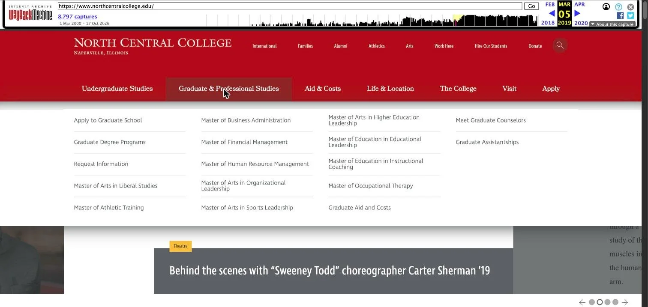Click the Alumni top link
The height and width of the screenshot is (307, 648).
tap(341, 46)
